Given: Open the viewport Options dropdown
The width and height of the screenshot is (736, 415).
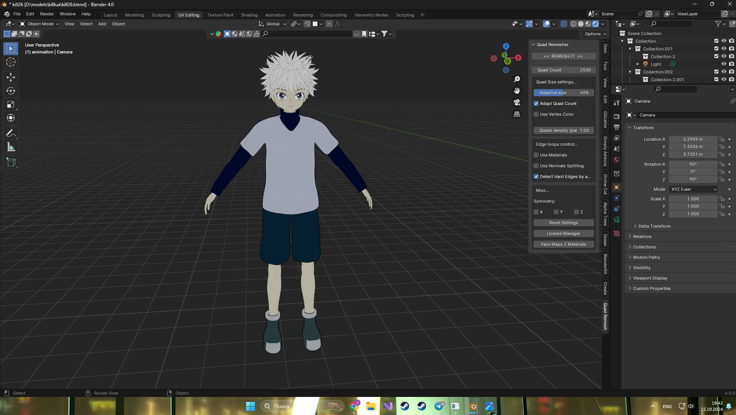Looking at the screenshot, I should click(x=595, y=34).
